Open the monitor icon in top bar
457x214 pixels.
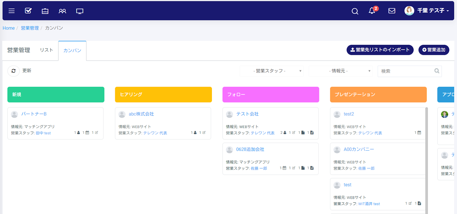80,11
